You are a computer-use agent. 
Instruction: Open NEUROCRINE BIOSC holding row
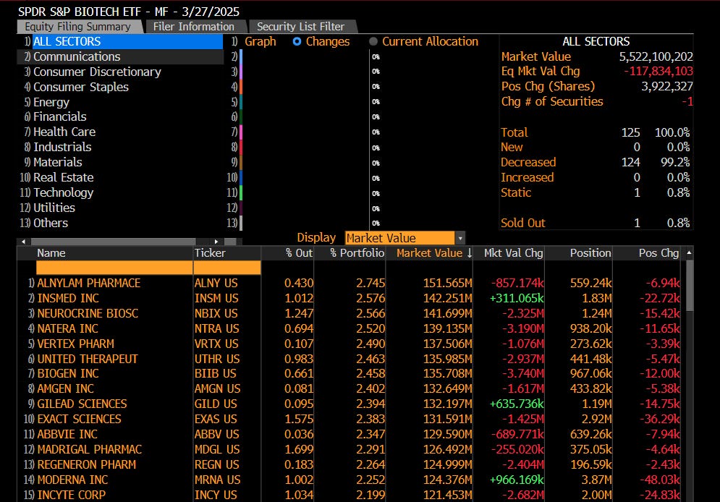click(x=349, y=313)
